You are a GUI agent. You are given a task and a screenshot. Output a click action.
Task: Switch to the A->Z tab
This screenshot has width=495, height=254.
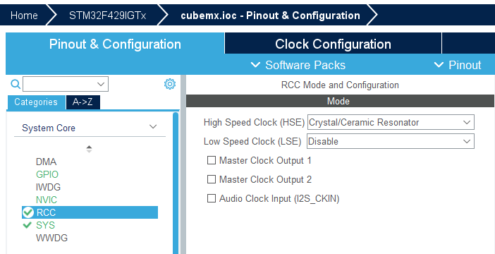(83, 102)
